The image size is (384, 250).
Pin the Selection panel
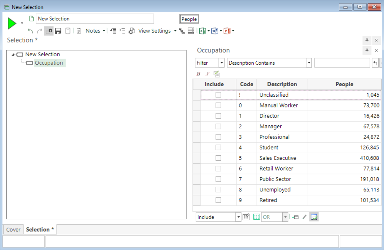pos(367,40)
